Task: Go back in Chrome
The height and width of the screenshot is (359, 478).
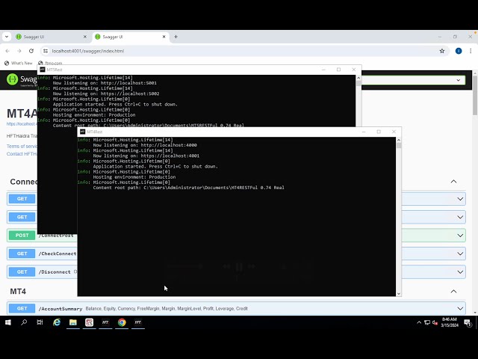Action: tap(7, 51)
